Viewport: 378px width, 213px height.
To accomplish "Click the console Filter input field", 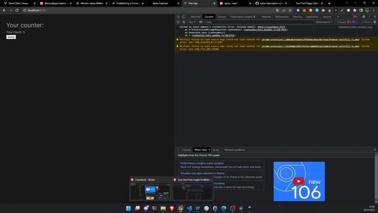I will pyautogui.click(x=259, y=22).
